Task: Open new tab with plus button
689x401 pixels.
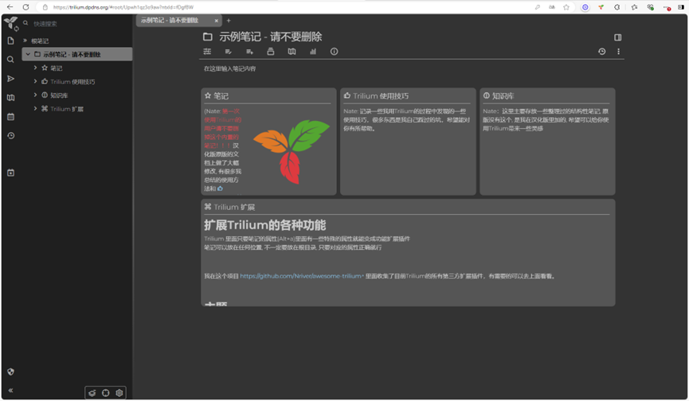Action: tap(229, 21)
